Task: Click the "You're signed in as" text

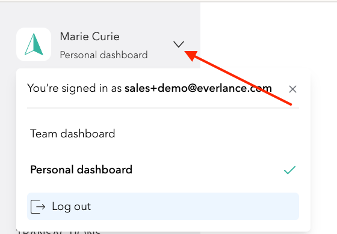Action: pos(75,88)
